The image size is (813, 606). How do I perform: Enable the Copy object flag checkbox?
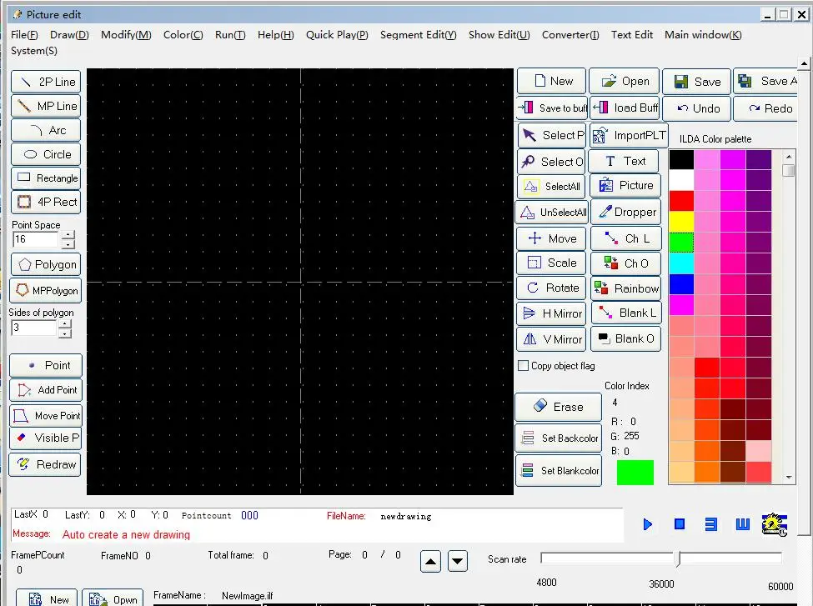[x=524, y=366]
